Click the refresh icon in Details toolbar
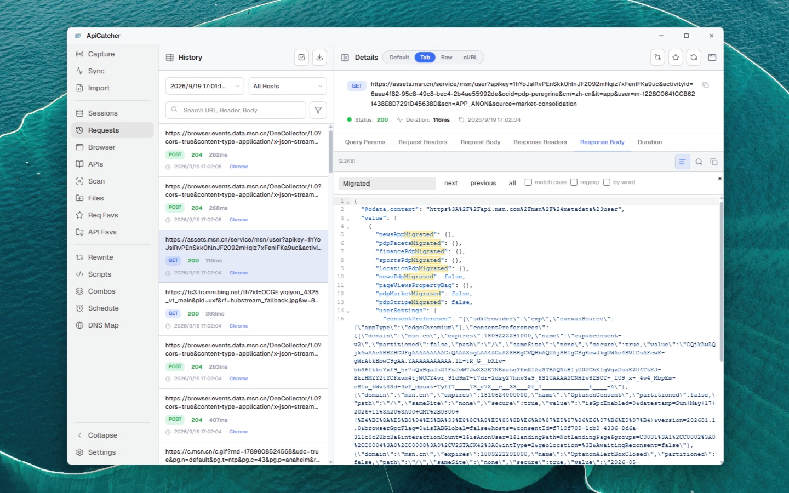 (x=694, y=58)
